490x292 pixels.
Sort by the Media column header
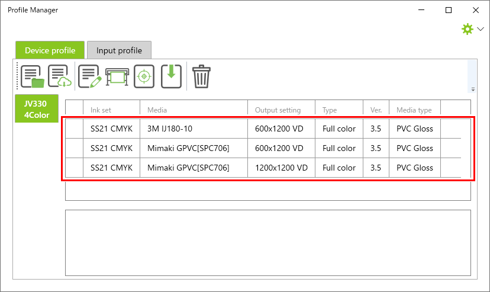click(157, 110)
